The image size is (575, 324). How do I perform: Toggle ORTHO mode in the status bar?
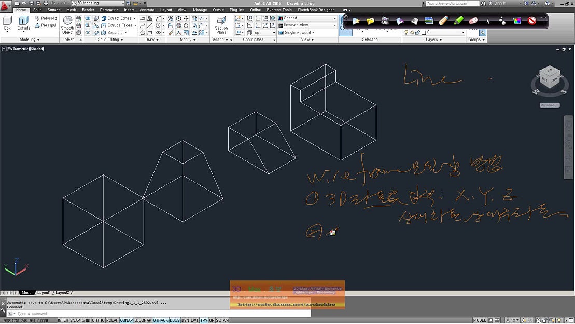(99, 320)
